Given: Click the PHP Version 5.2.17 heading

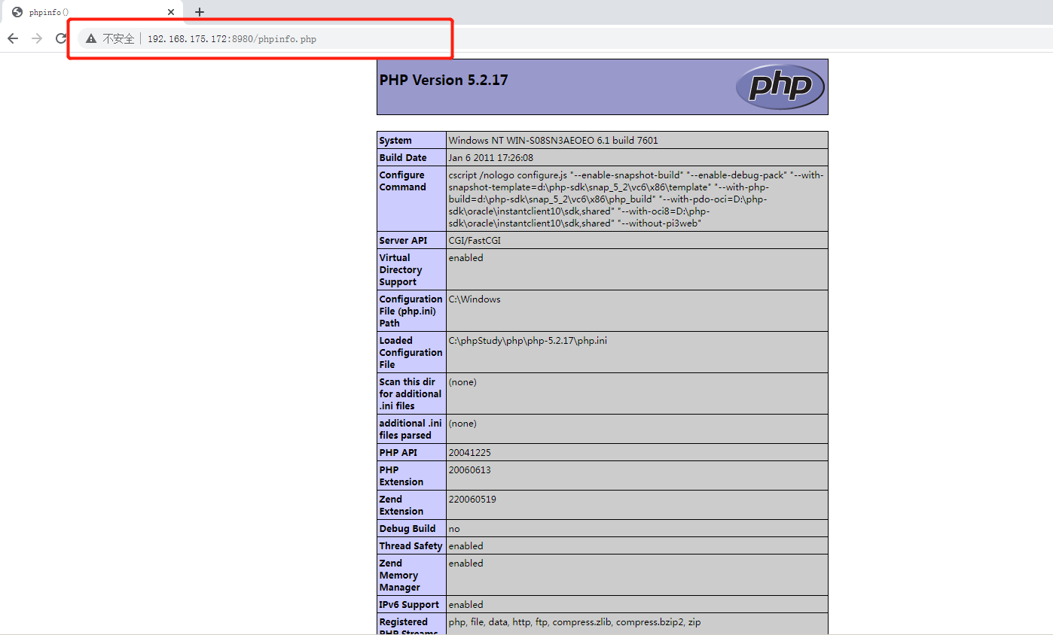Looking at the screenshot, I should (x=444, y=80).
